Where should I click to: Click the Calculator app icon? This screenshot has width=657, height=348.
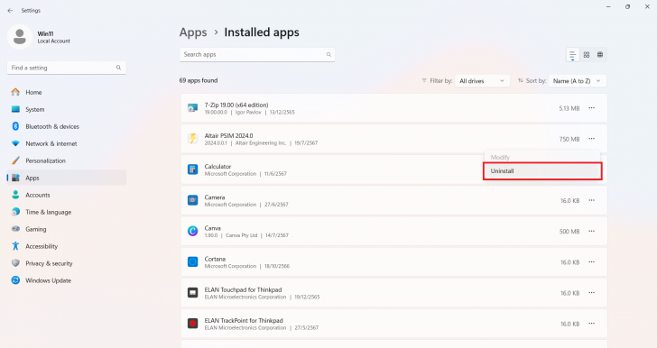193,169
